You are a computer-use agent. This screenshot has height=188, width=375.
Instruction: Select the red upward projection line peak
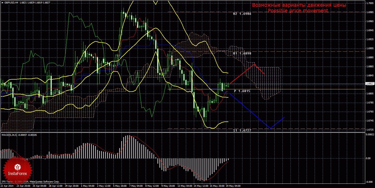tap(255, 65)
